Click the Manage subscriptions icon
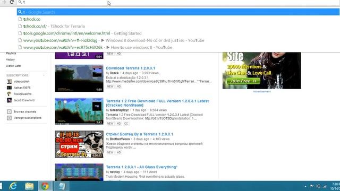 pyautogui.click(x=9, y=118)
